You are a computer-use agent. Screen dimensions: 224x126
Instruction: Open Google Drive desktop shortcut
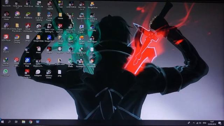click(92, 5)
